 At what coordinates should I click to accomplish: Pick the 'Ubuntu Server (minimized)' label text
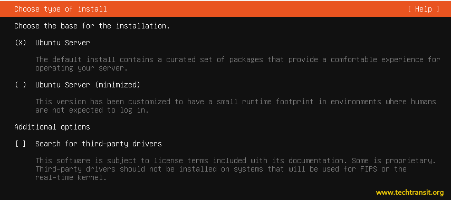coord(88,85)
